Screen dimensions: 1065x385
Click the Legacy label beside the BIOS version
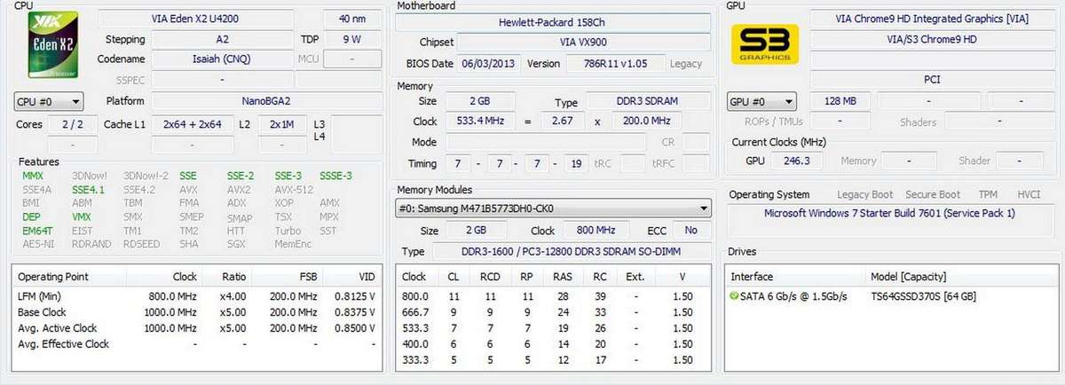point(686,64)
